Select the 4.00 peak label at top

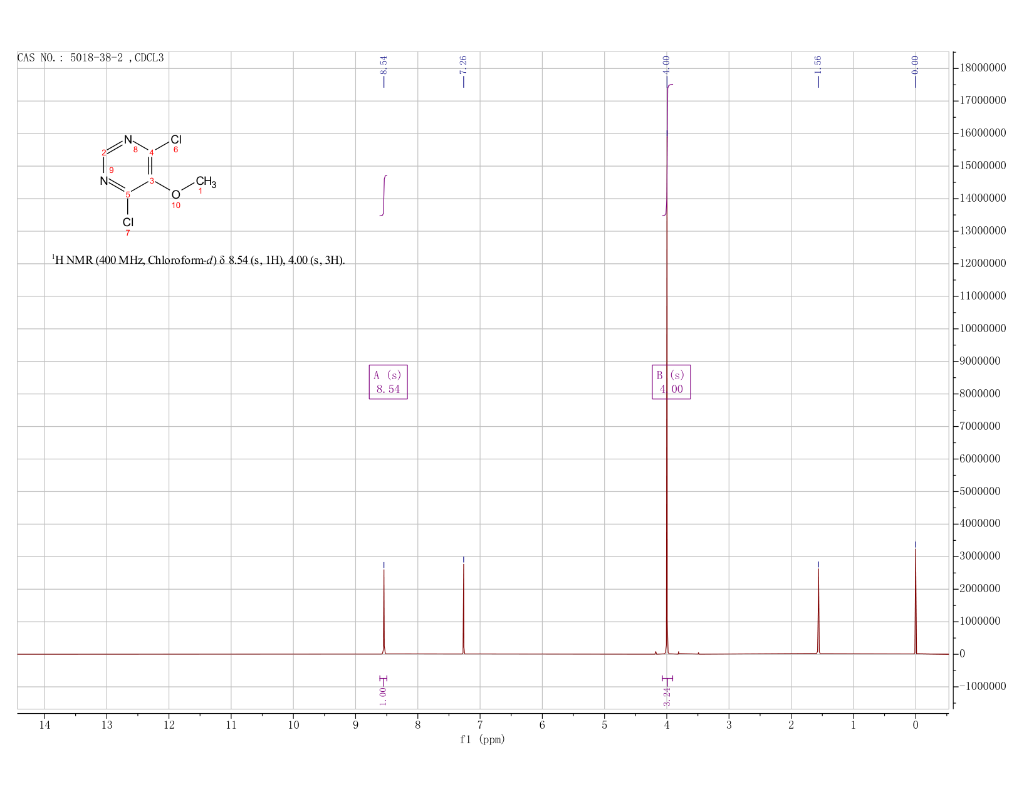tap(666, 63)
